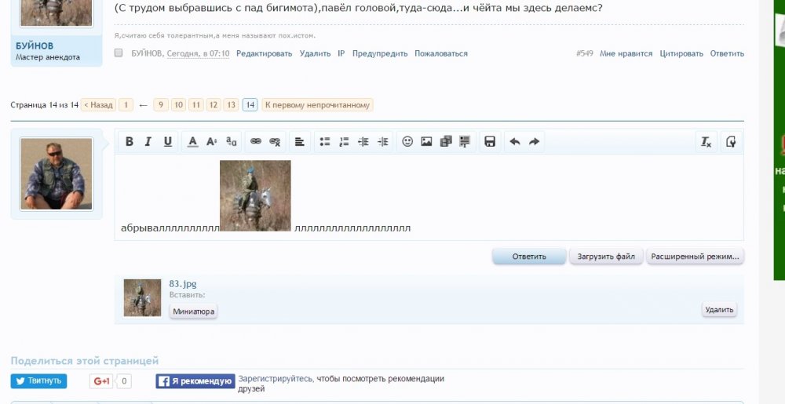Undo the last editor action

coord(515,142)
